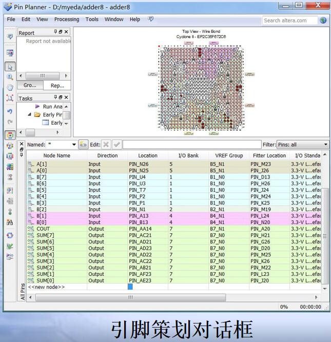Open the Window menu
This screenshot has height=342, width=331.
click(114, 19)
